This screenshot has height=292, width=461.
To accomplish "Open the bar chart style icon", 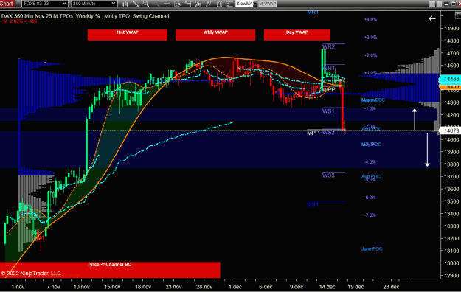I will [x=125, y=4].
